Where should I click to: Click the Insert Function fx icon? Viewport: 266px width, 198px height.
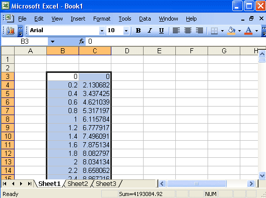pos(82,41)
